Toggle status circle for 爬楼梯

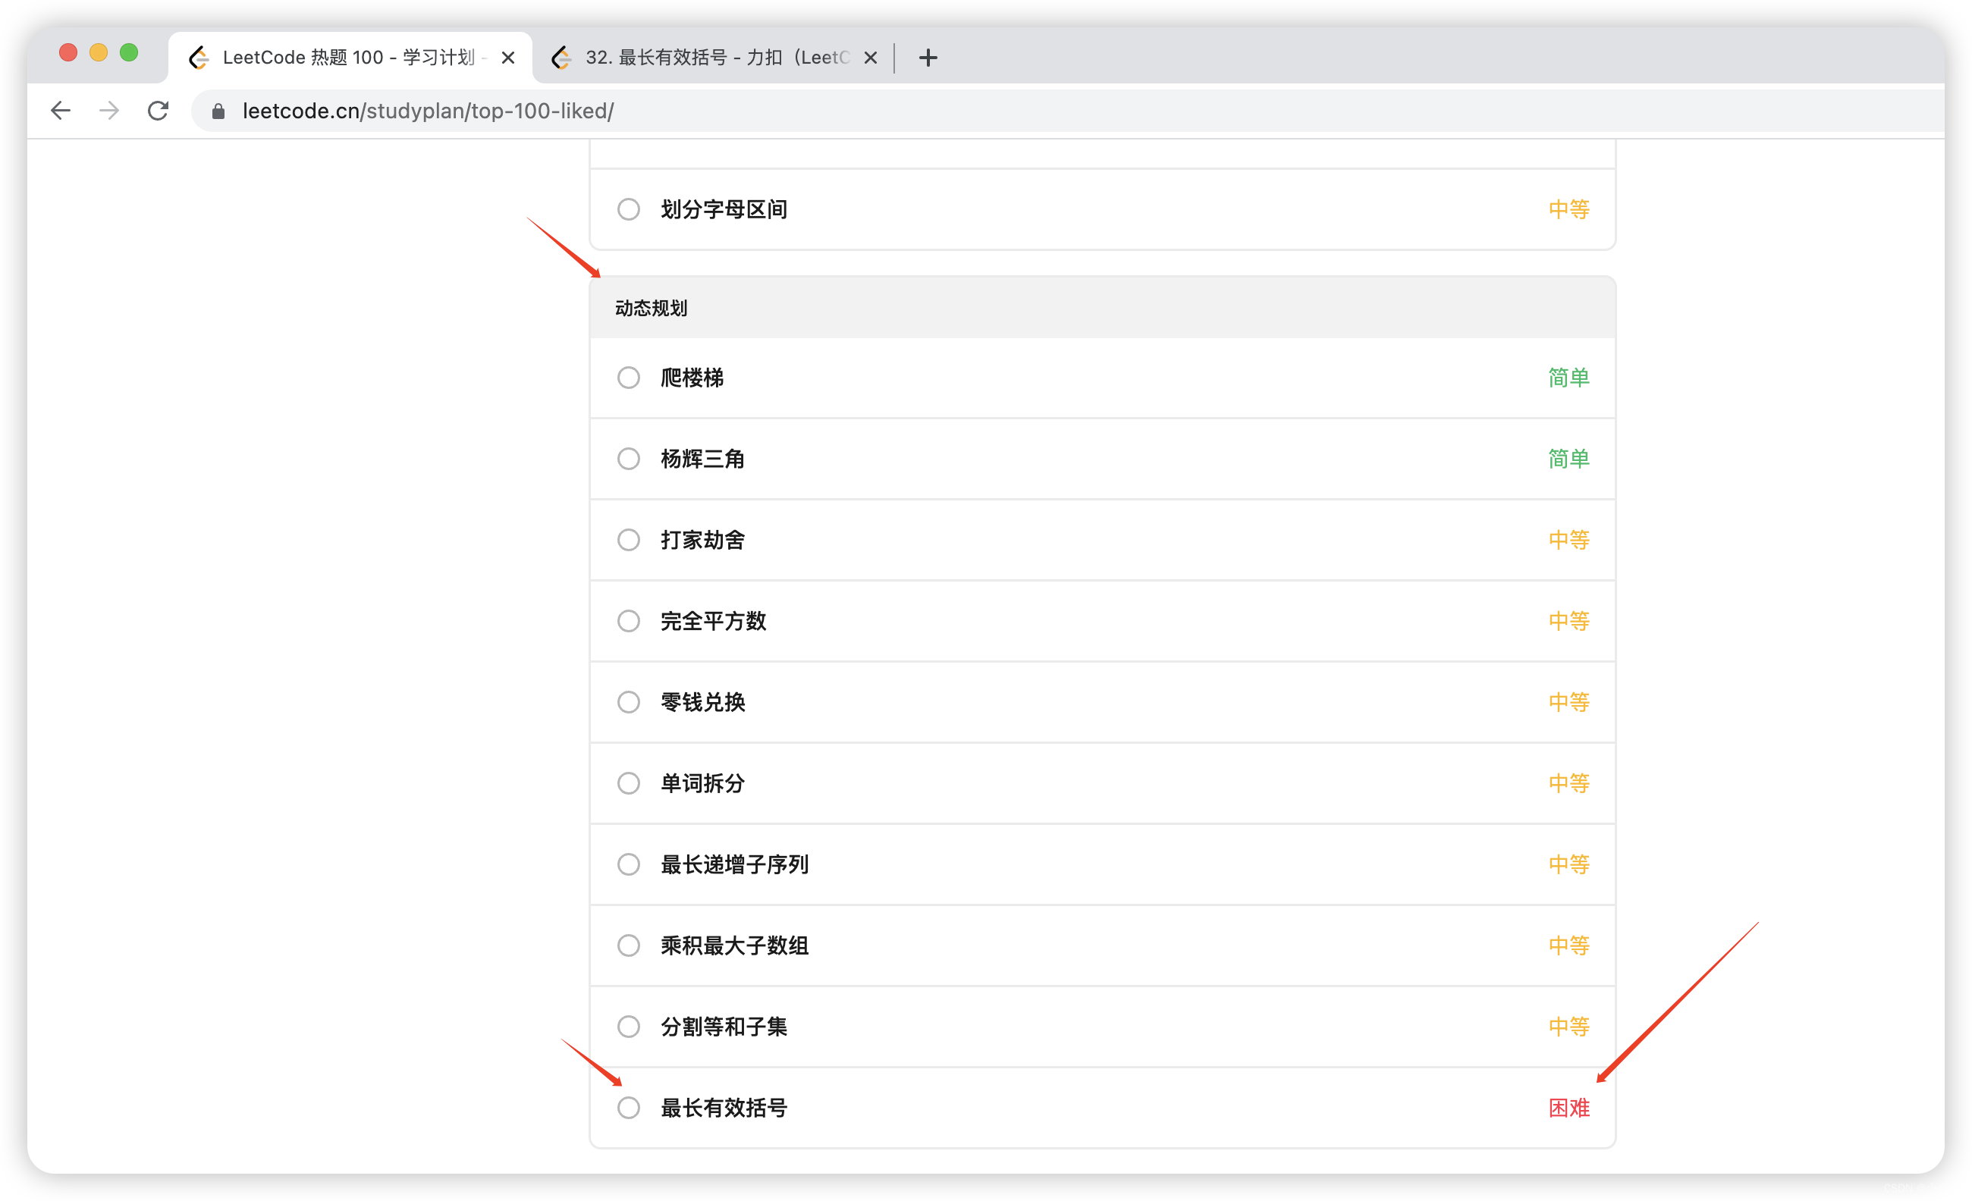(628, 378)
